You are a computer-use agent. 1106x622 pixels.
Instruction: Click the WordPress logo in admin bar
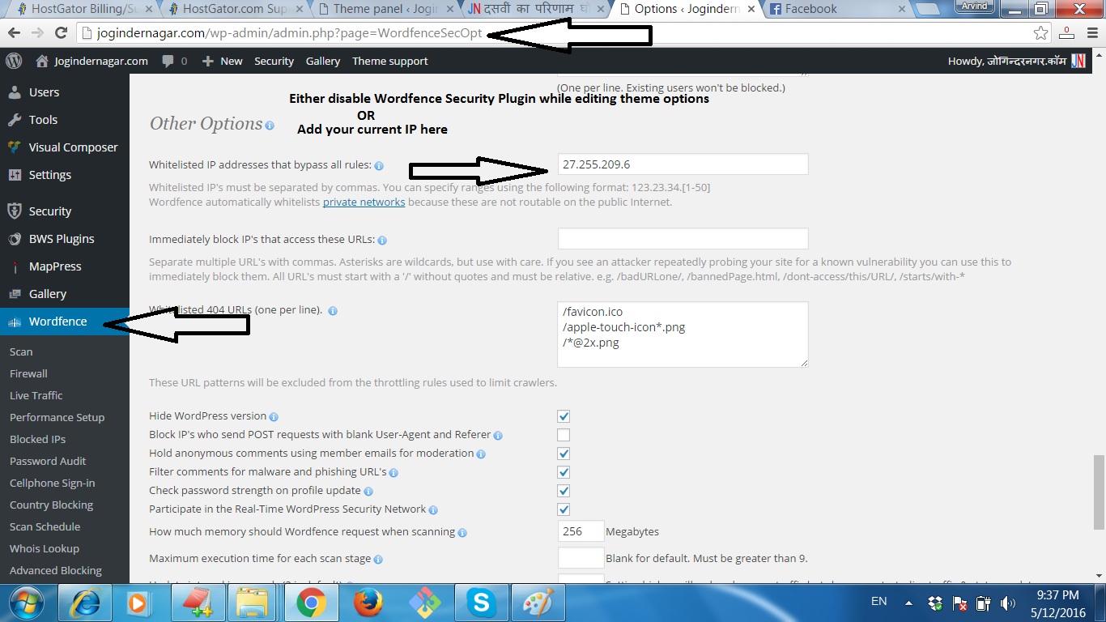point(14,61)
